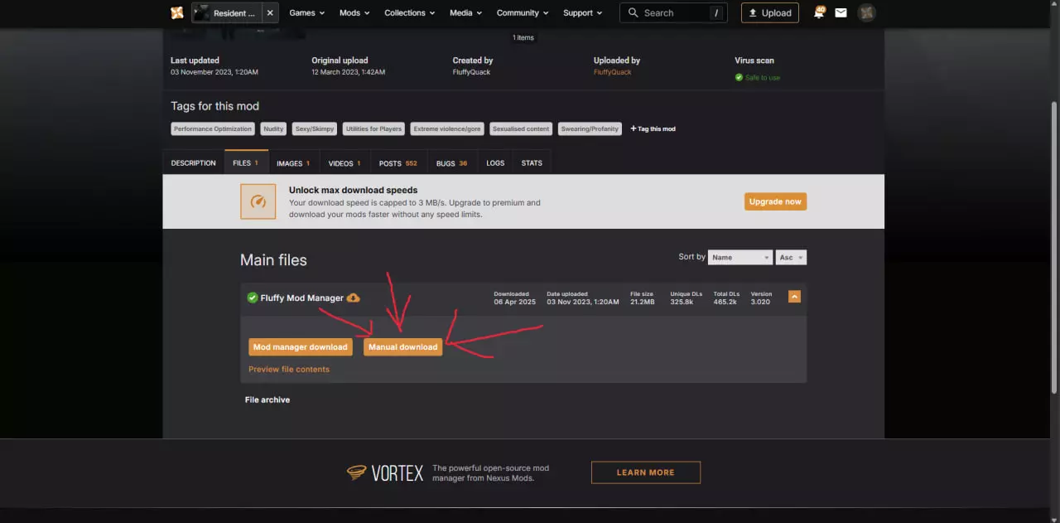Open the Asc sort order dropdown

point(791,257)
